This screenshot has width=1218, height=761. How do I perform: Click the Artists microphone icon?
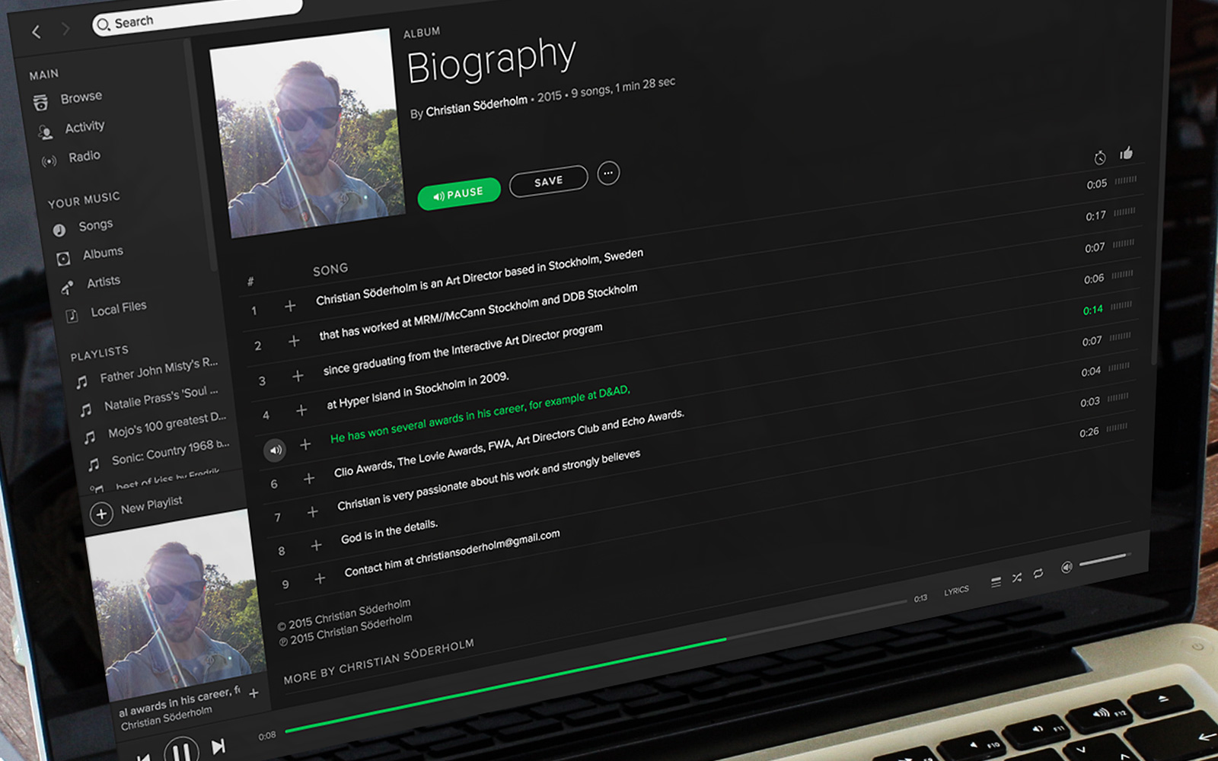pos(67,287)
